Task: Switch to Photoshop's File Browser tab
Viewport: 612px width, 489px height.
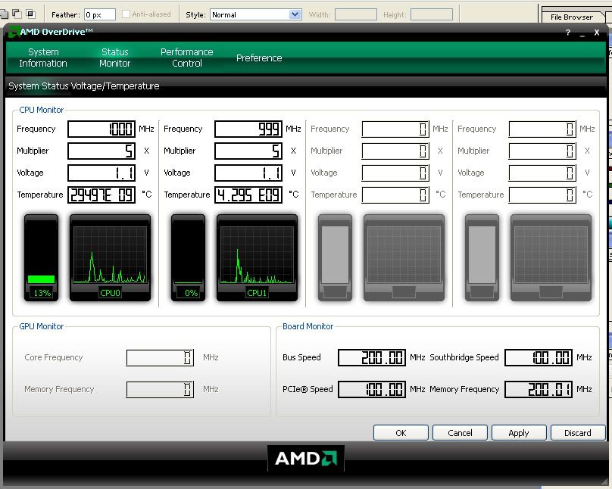Action: click(x=572, y=17)
